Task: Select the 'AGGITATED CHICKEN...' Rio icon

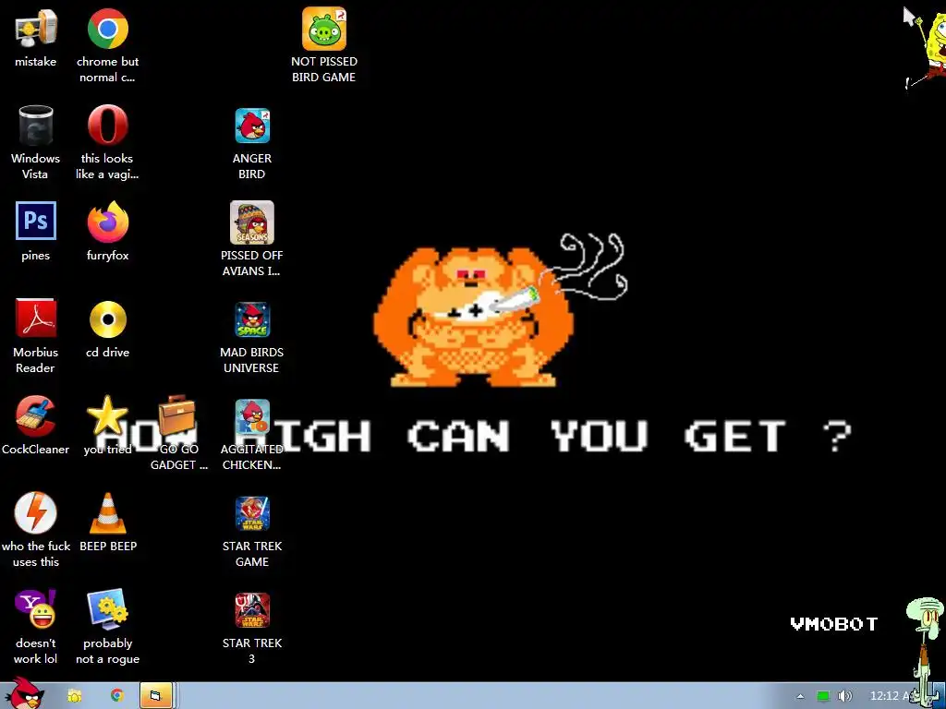Action: (252, 416)
